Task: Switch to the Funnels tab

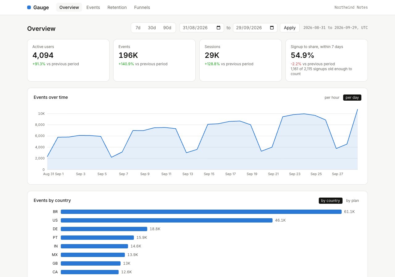Action: tap(142, 7)
